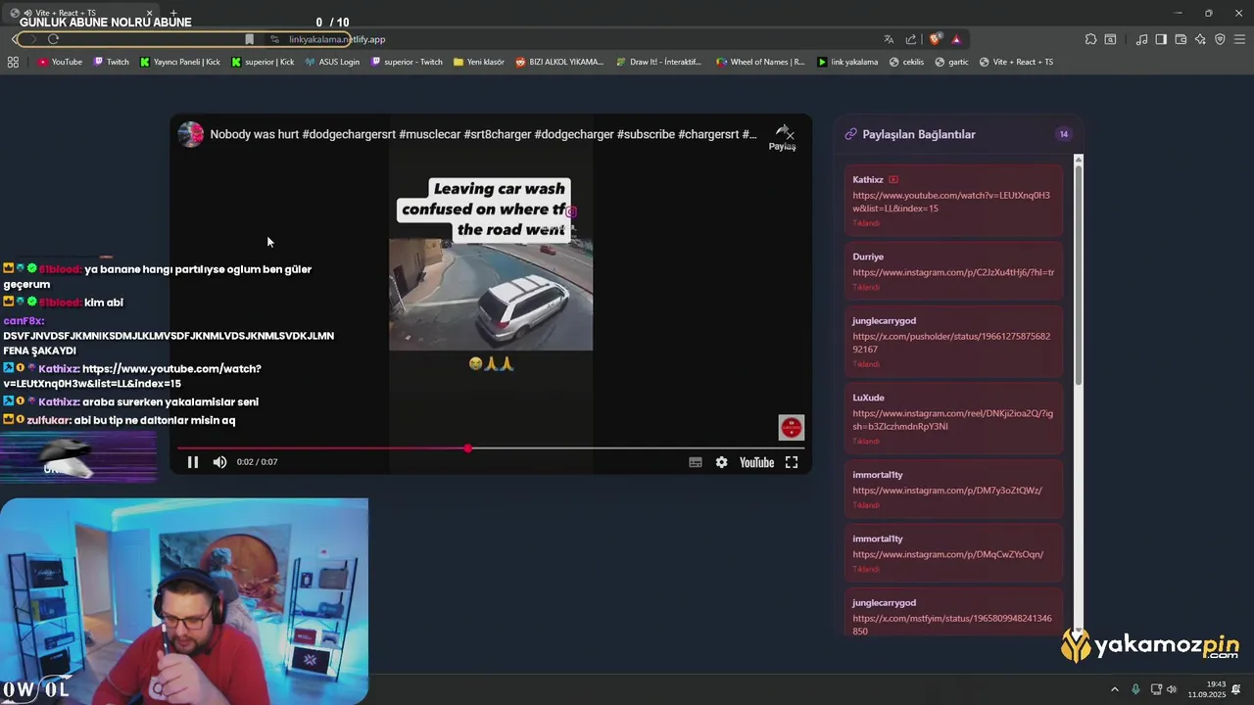Image resolution: width=1254 pixels, height=705 pixels.
Task: Open the 'cekilis' bookmark
Action: (x=906, y=62)
